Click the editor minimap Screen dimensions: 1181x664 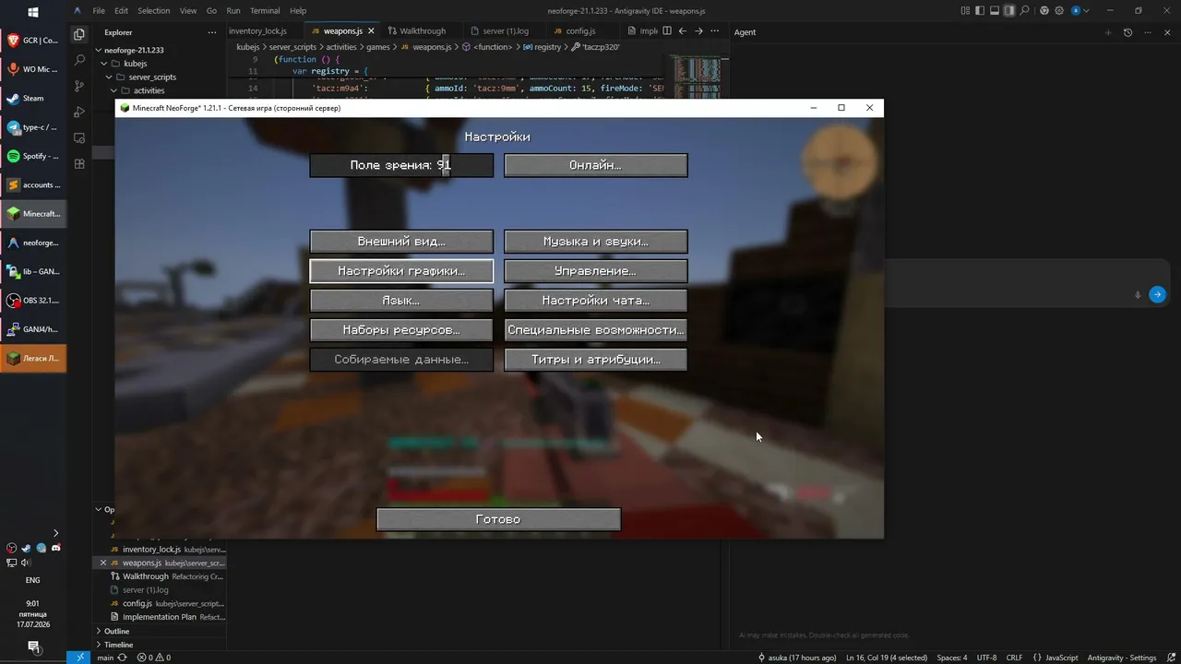(x=696, y=78)
